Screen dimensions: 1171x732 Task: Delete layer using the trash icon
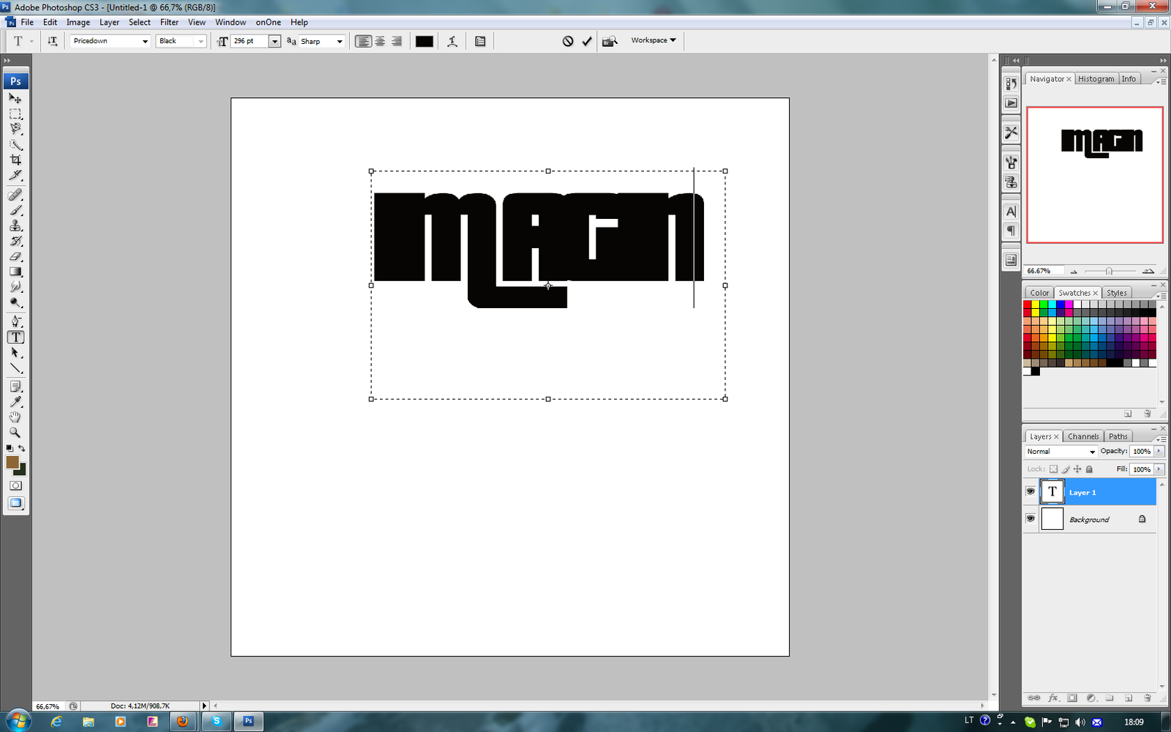click(1148, 698)
